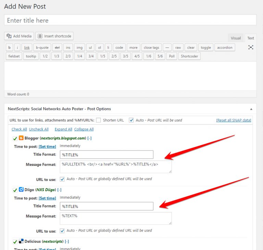Click the raw shortcode button
This screenshot has height=250, width=263.
pos(178,48)
